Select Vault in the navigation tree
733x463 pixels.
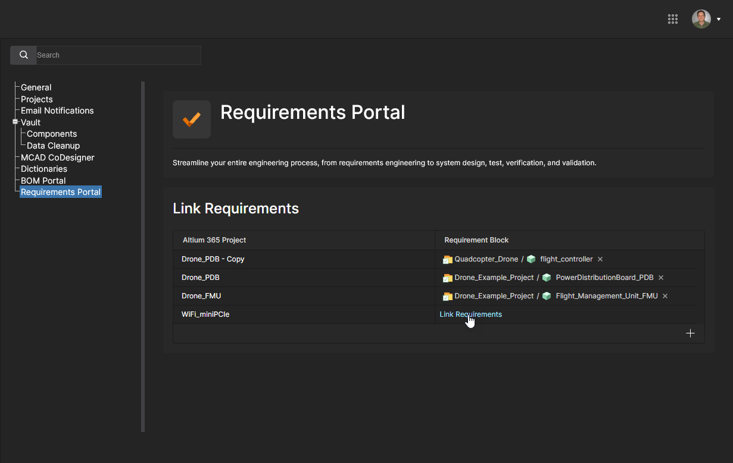[31, 122]
